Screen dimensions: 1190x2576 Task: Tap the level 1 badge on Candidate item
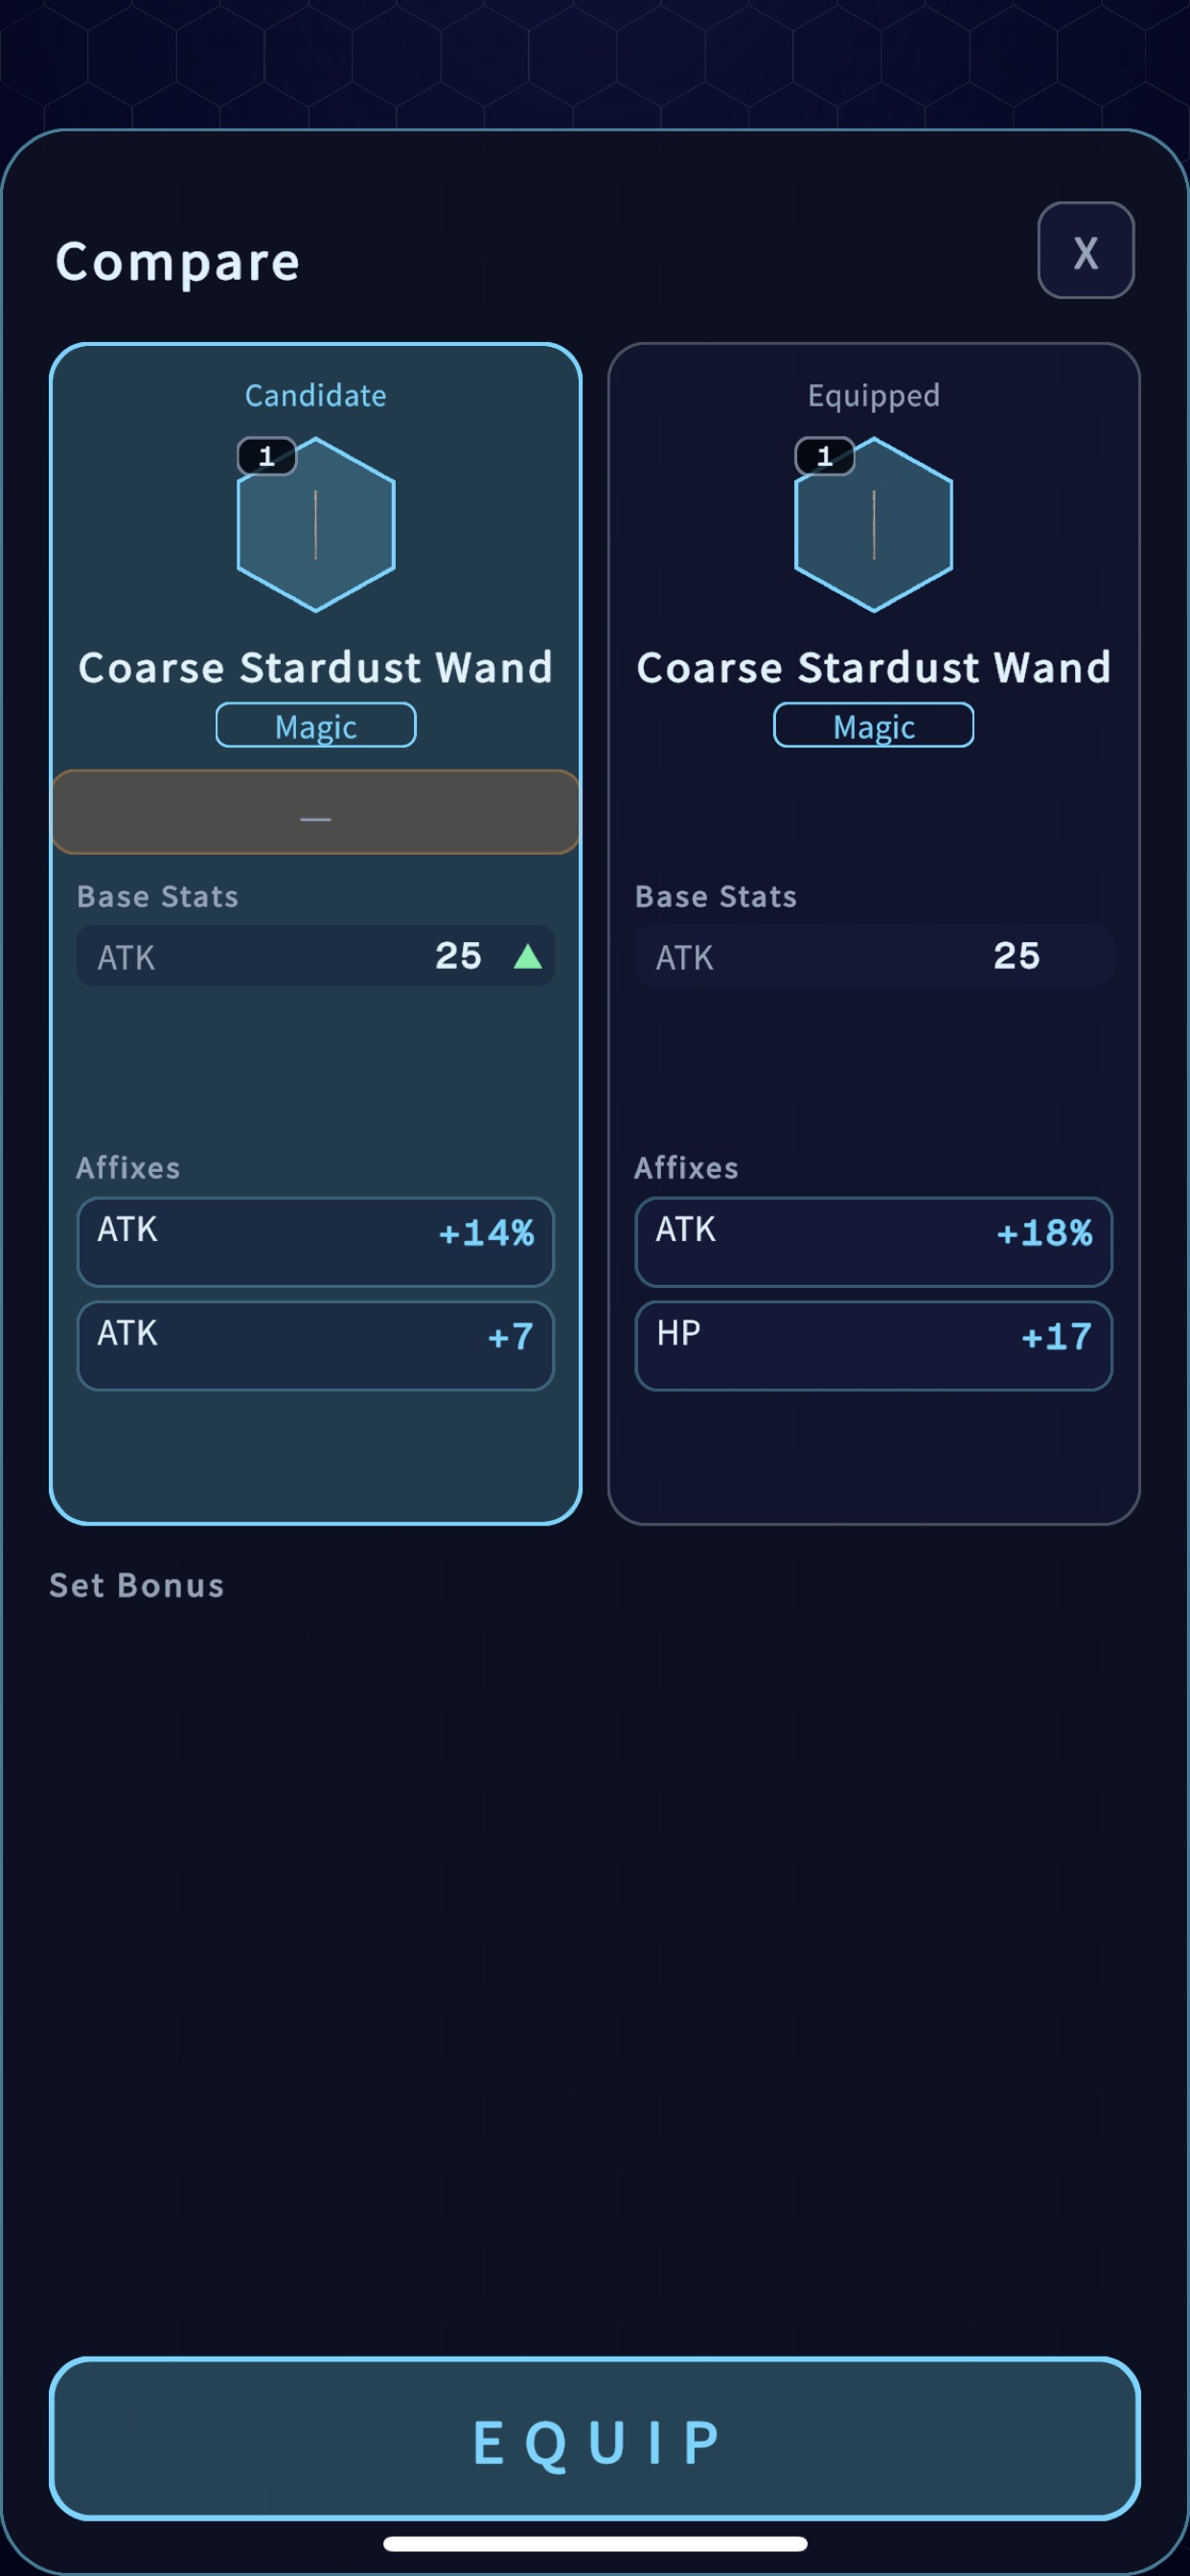click(x=266, y=456)
